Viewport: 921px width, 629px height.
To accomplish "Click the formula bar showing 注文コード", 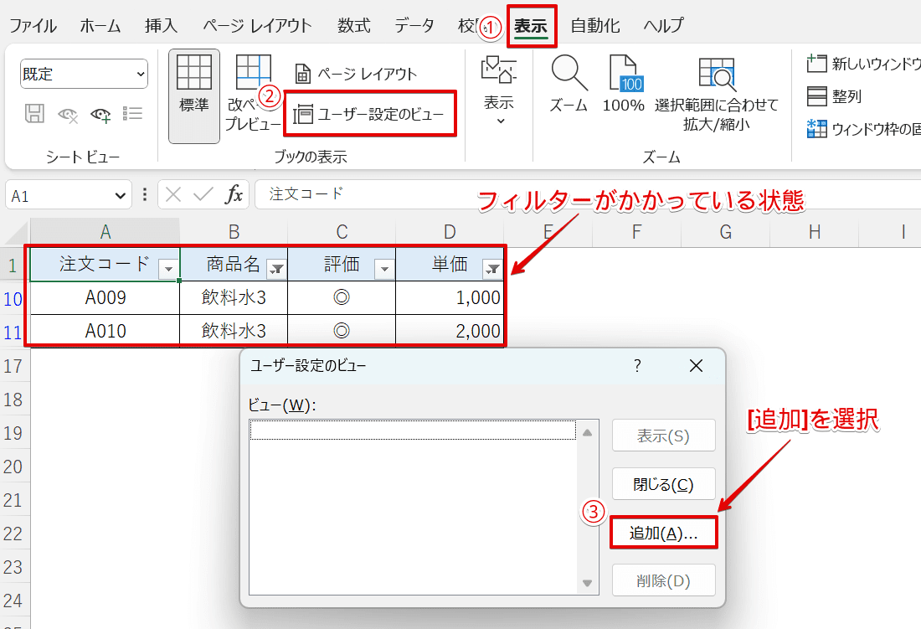I will pyautogui.click(x=588, y=194).
